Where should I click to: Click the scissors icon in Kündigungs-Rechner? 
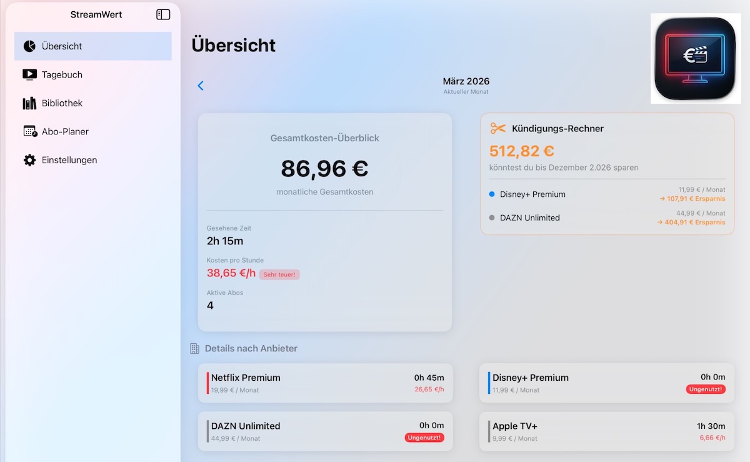point(497,128)
